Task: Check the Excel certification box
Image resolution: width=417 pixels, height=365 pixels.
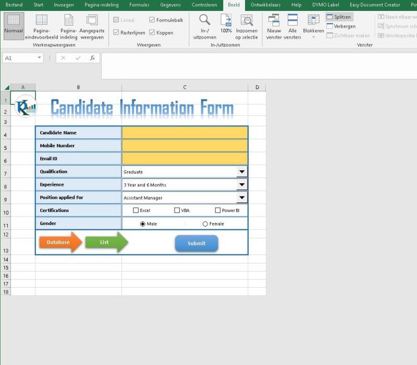Action: tap(136, 210)
